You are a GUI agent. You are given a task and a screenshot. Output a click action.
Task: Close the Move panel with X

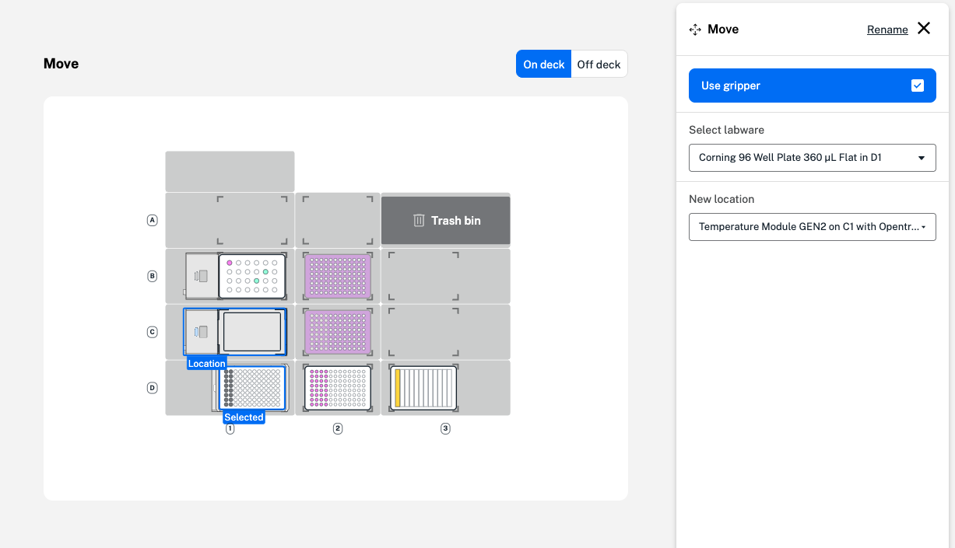(923, 29)
